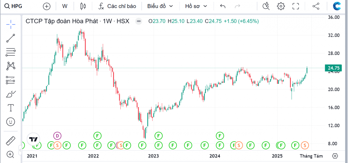348x163 pixels.
Task: Open the emoji icons tool
Action: coord(11,122)
